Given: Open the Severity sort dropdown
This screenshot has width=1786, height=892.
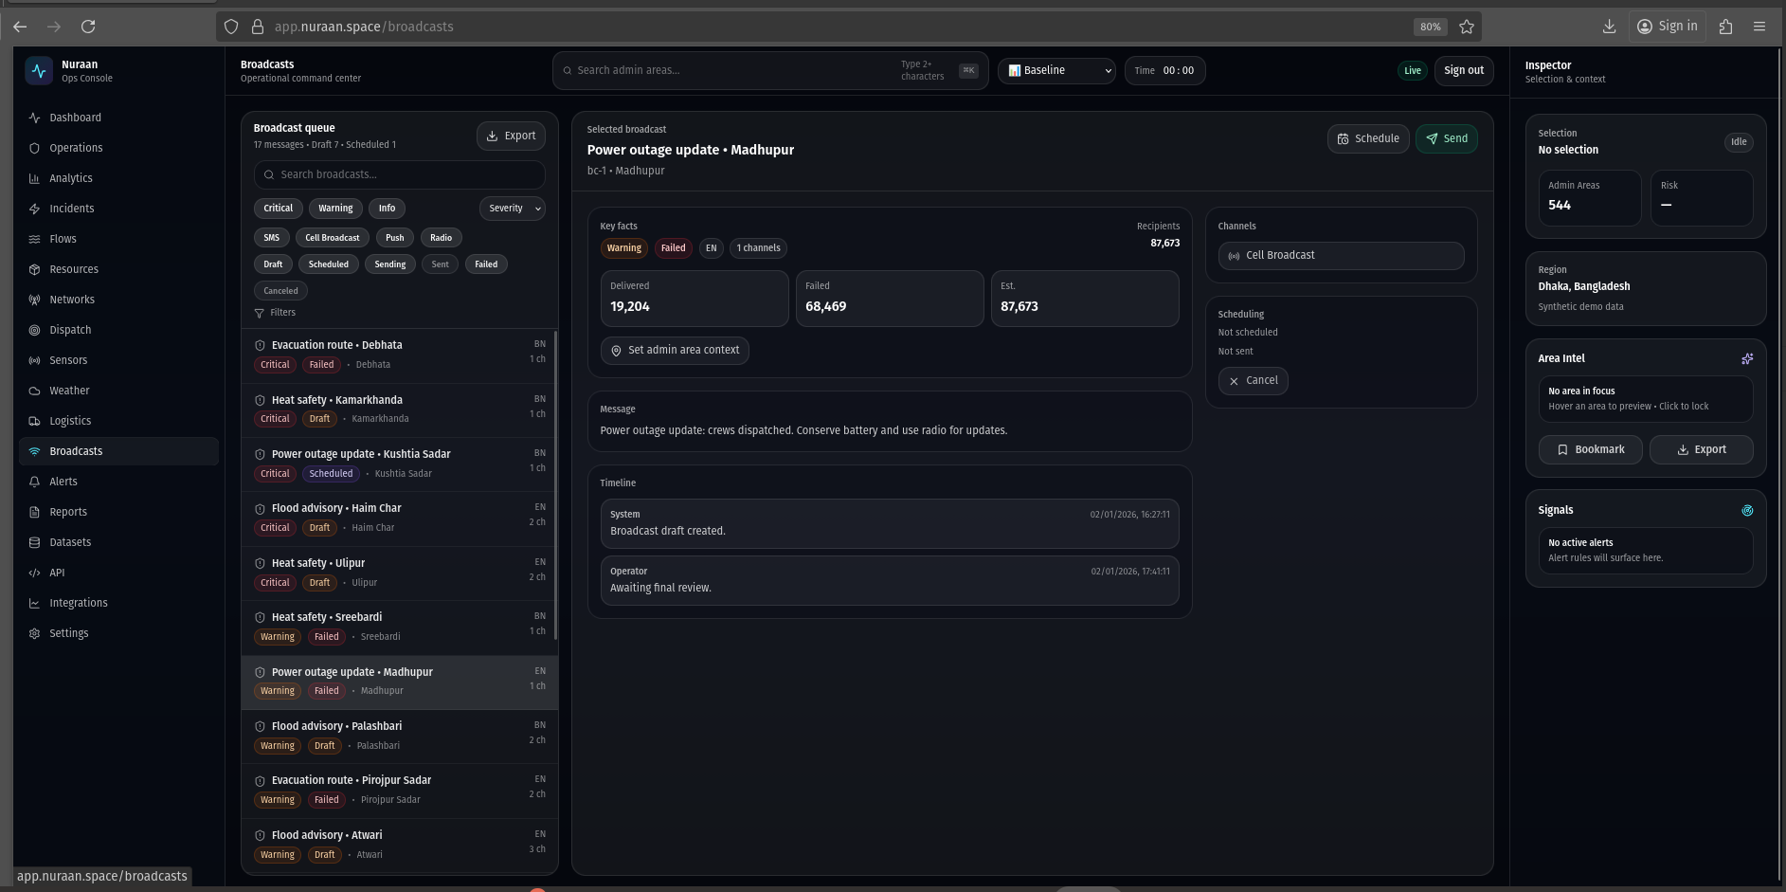Looking at the screenshot, I should tap(513, 209).
